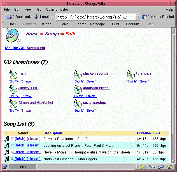The width and height of the screenshot is (177, 172).
Task: Tick checkbox for Northwest Passage
Action: [x=12, y=159]
